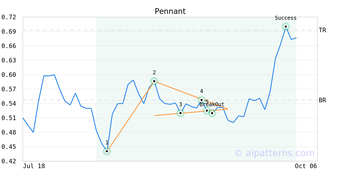Select the point 4 marker circle
This screenshot has width=340, height=178.
(x=201, y=100)
